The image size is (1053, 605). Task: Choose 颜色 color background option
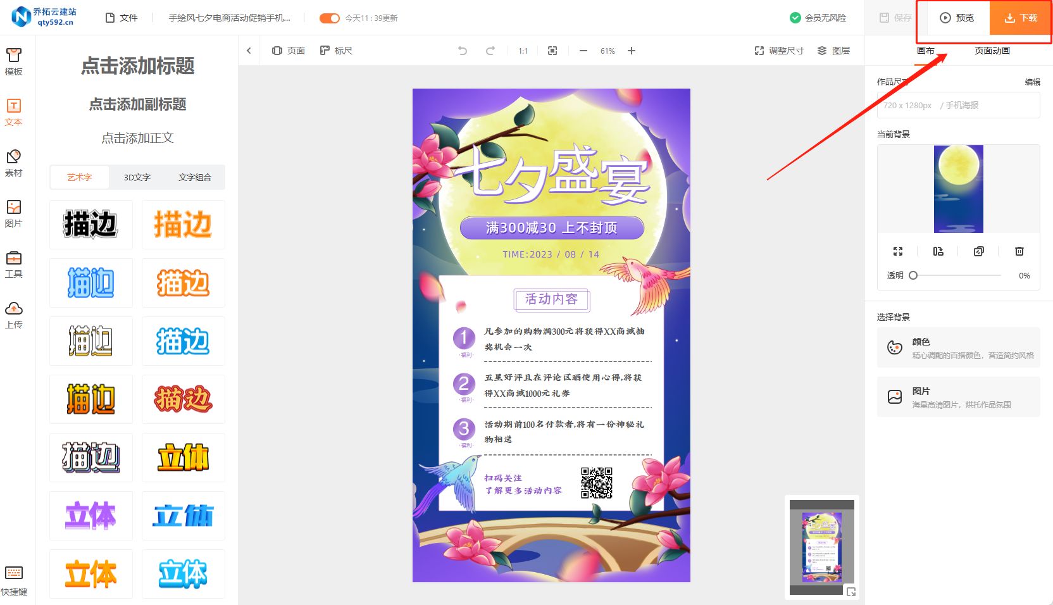[958, 347]
